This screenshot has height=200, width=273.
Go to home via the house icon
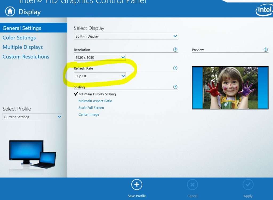10,11
